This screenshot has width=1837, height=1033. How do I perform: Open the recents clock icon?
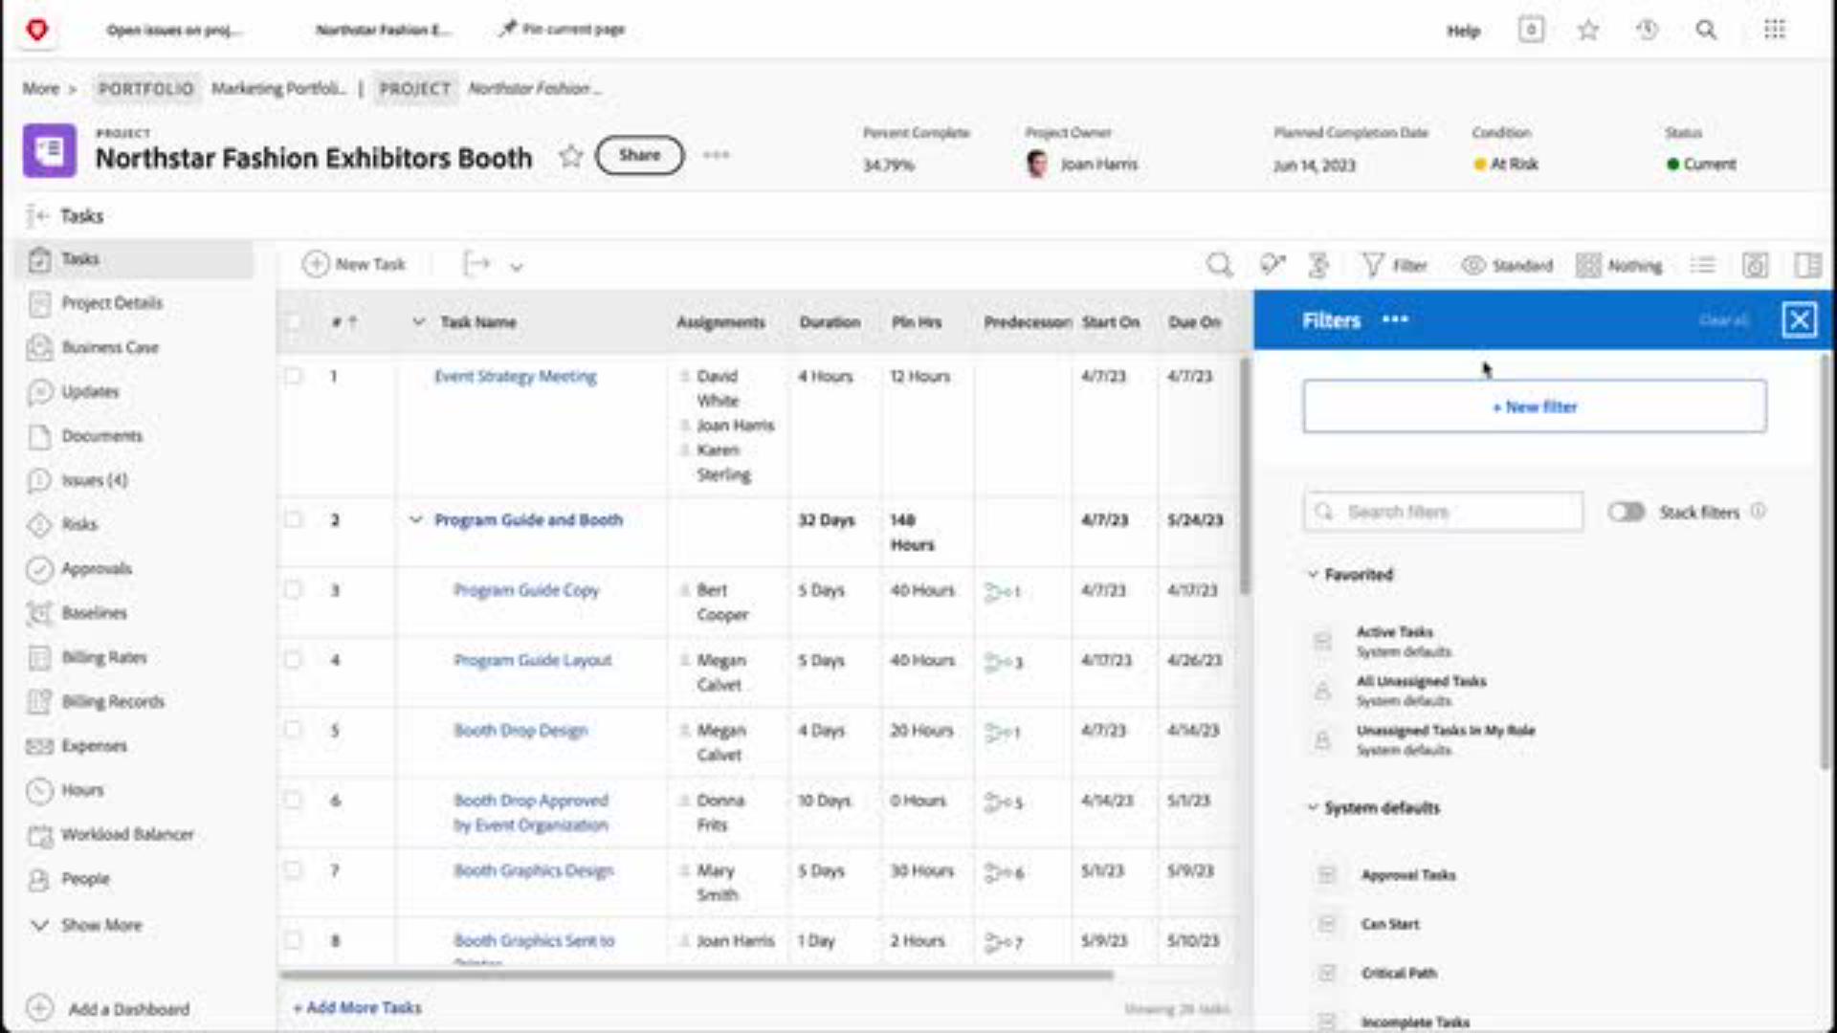1647,30
